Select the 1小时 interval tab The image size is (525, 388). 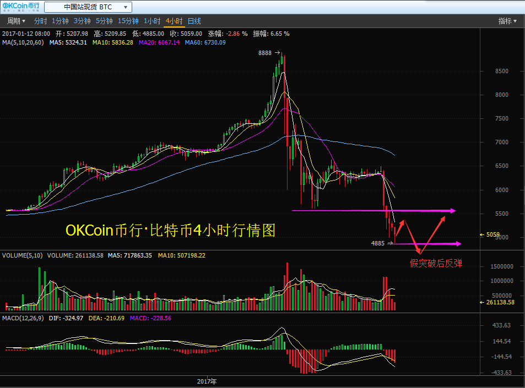pos(152,21)
